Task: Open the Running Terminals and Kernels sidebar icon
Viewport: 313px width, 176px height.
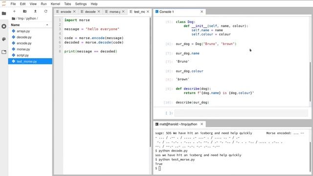Action: click(x=4, y=26)
